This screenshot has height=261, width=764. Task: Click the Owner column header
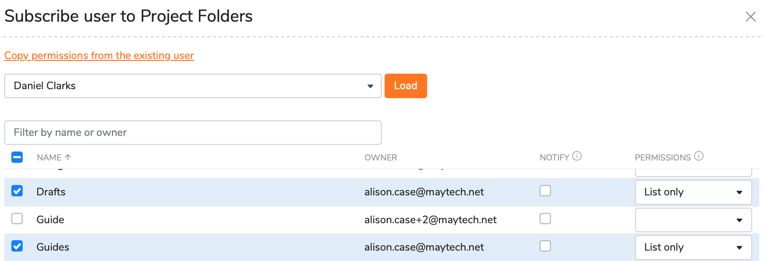(x=381, y=158)
